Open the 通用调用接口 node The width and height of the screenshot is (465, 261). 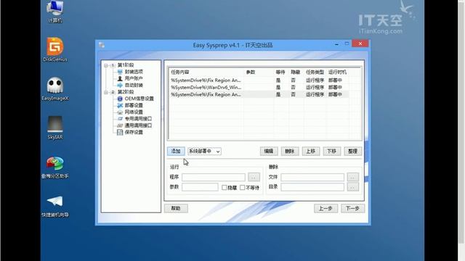(138, 125)
